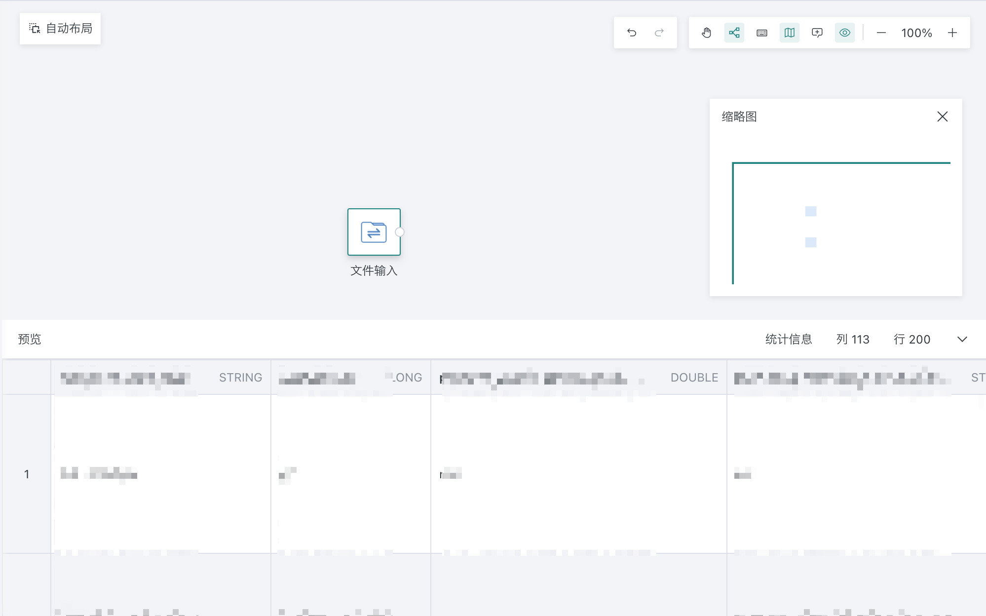
Task: Zoom out with the minus button
Action: [x=881, y=33]
